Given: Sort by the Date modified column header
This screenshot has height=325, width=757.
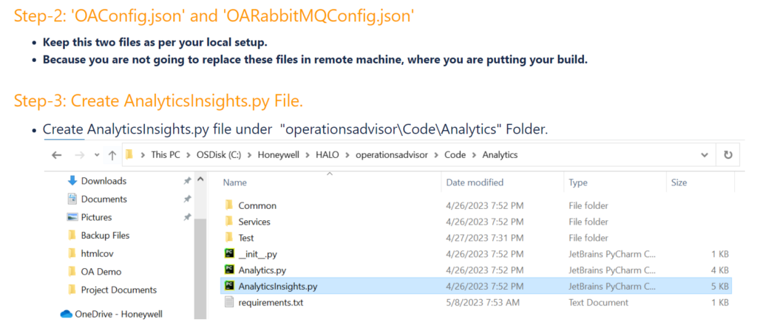Looking at the screenshot, I should pos(475,182).
